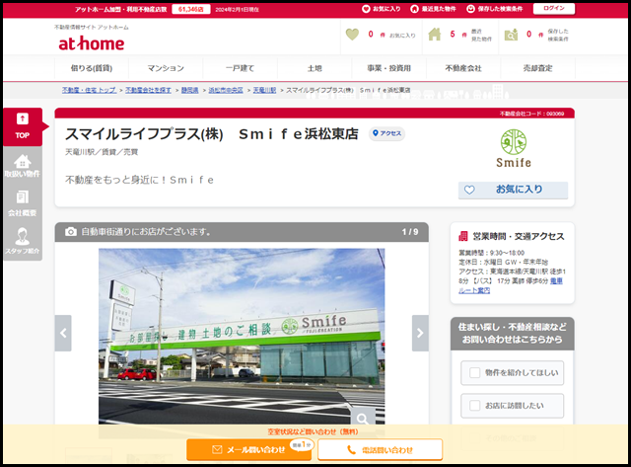Click the 電話問い合わせ button
The image size is (631, 467).
click(x=381, y=449)
